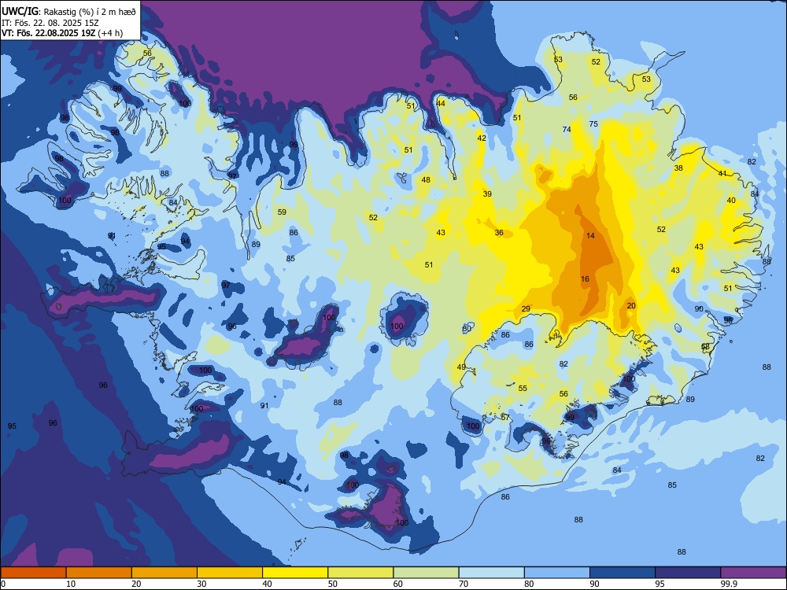Screen dimensions: 787x590
Task: Click the legend tick label '0'
Action: point(3,584)
